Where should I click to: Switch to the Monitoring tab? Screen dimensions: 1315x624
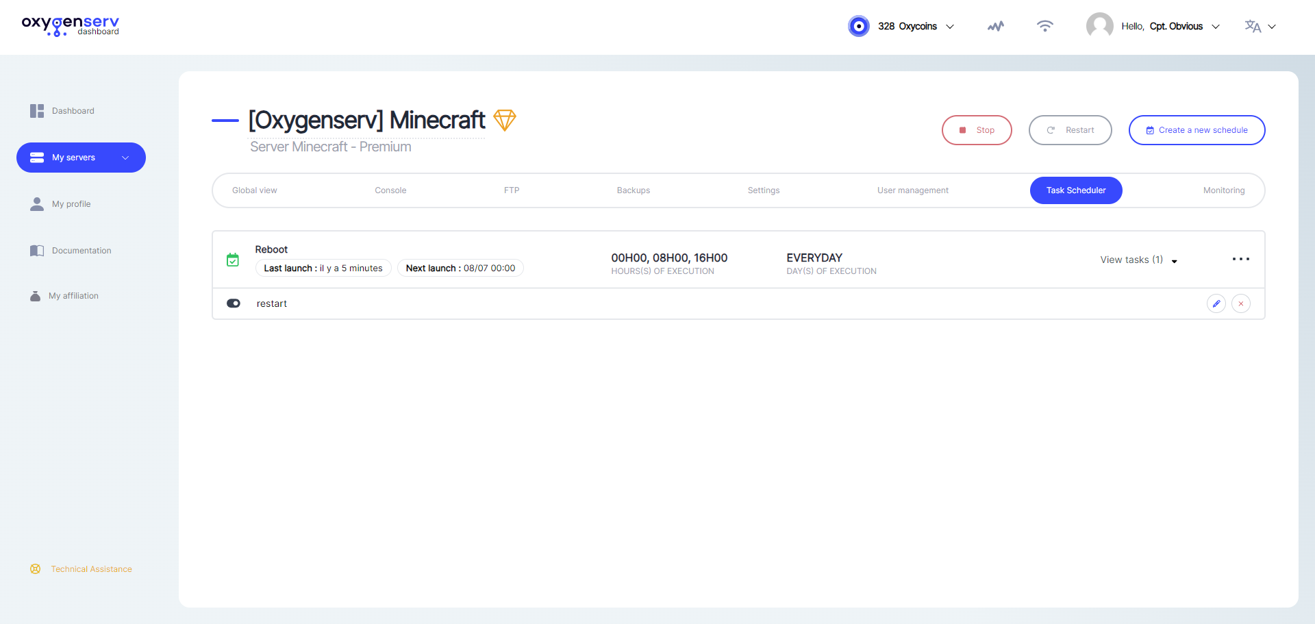[1224, 190]
